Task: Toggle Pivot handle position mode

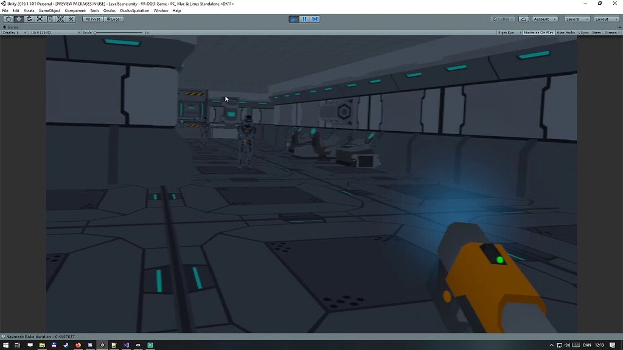Action: [x=92, y=19]
